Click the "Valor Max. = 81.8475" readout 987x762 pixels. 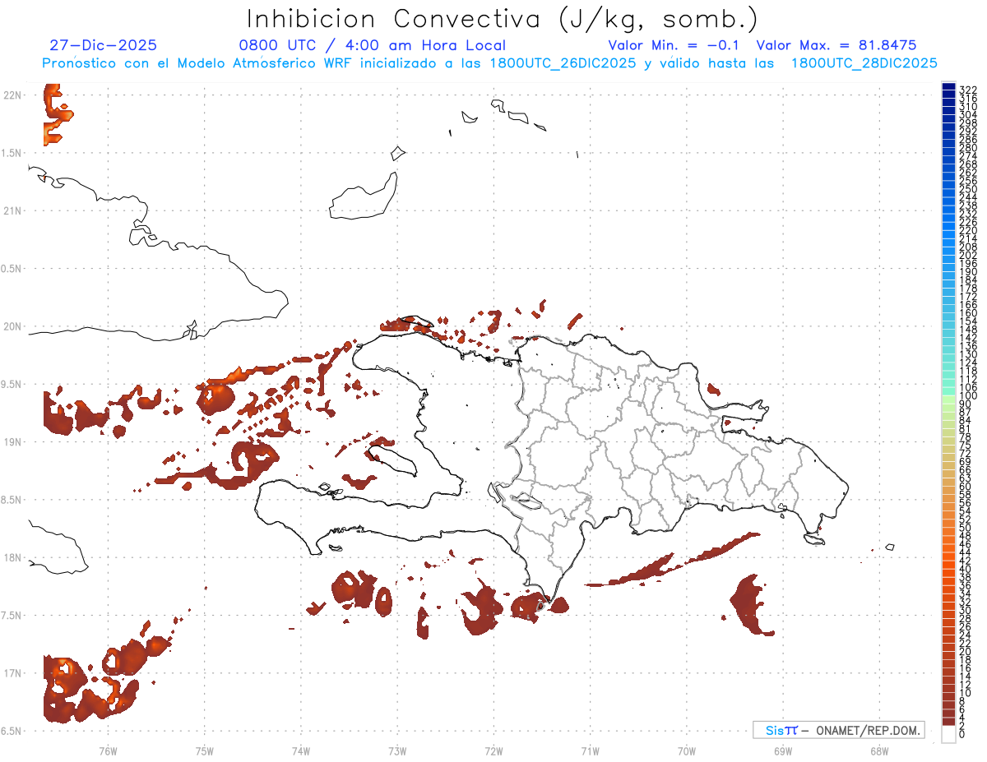[x=836, y=45]
